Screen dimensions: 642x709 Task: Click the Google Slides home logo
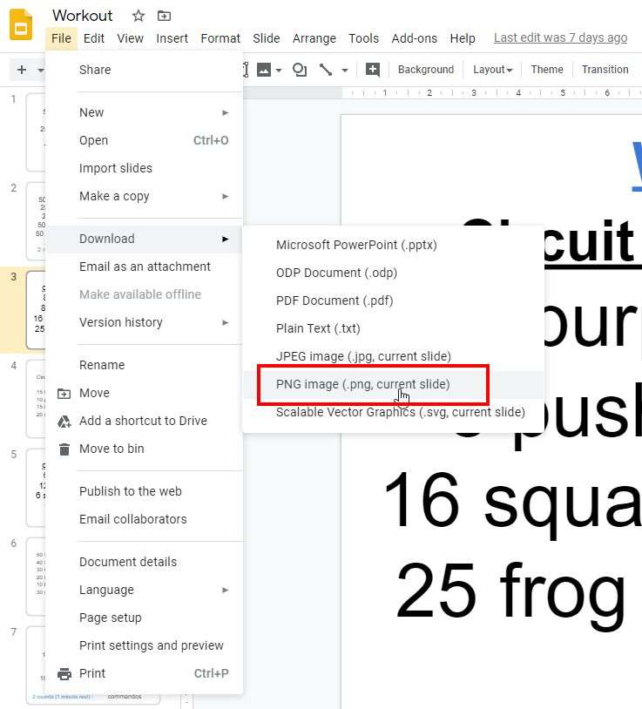coord(21,24)
